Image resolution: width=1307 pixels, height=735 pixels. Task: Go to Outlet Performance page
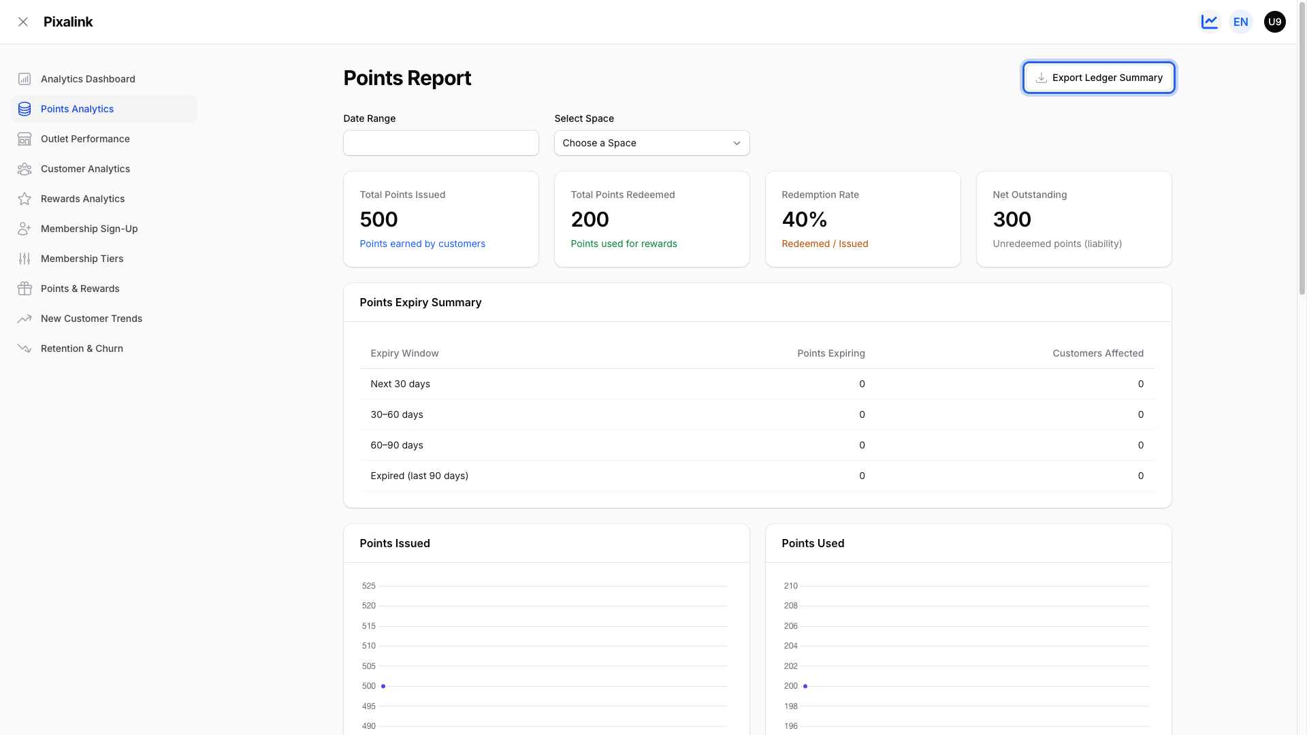[103, 139]
